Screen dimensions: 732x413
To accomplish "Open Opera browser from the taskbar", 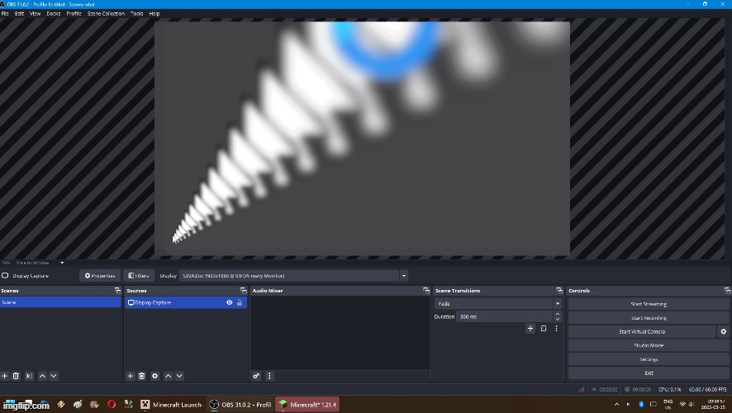I will point(111,405).
